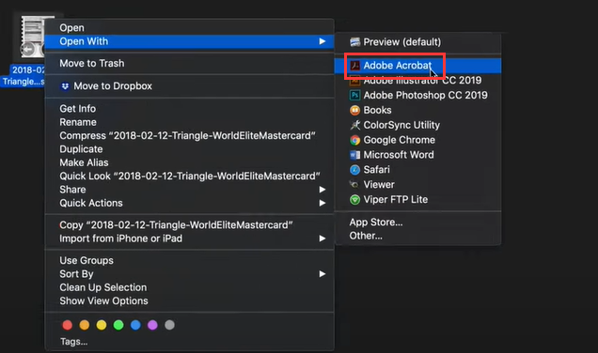The image size is (598, 353).
Task: Expand the Open With submenu arrow
Action: pos(323,41)
